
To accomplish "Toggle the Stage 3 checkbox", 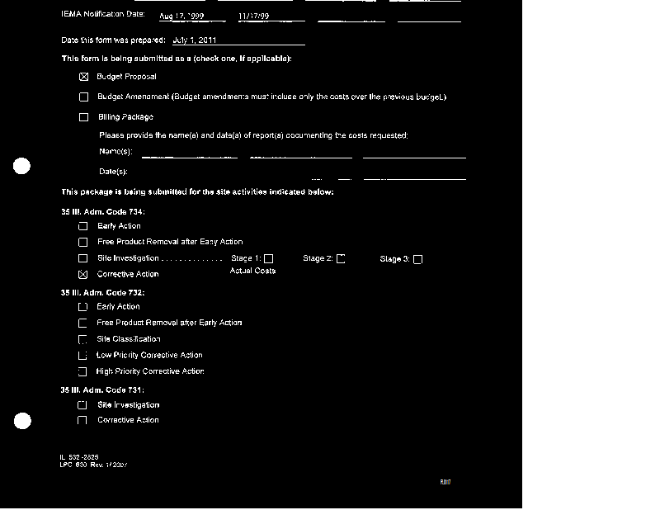I will pos(417,259).
